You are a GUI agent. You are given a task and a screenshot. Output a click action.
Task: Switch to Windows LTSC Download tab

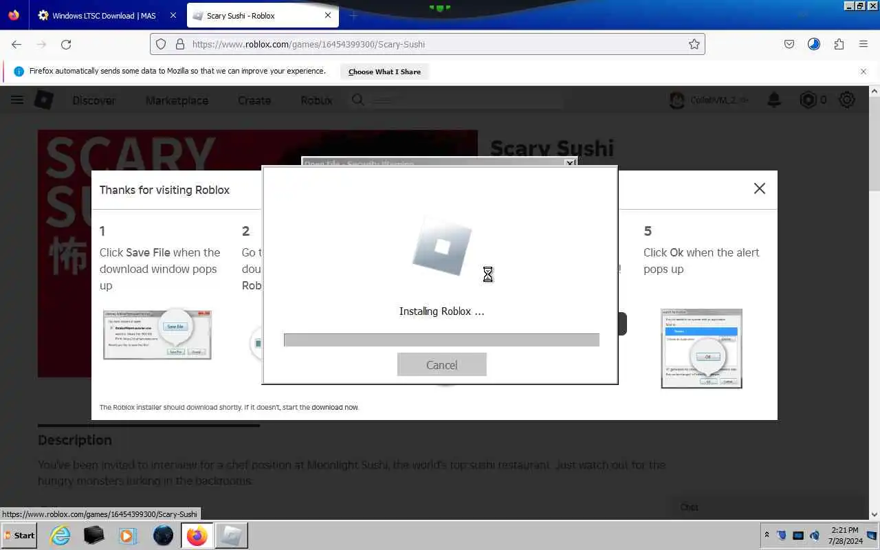coord(103,16)
